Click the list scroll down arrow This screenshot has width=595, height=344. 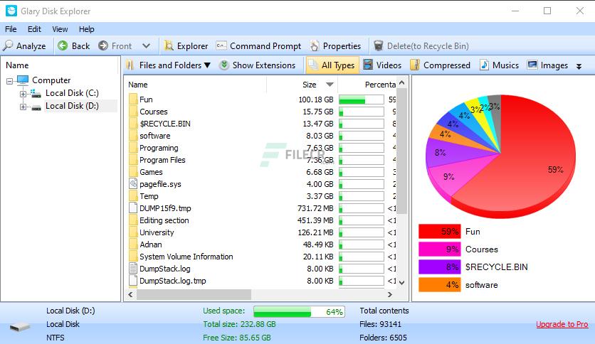click(x=402, y=283)
